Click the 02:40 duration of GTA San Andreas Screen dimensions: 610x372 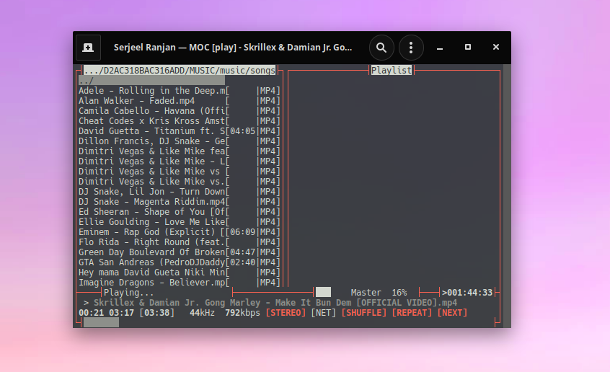pyautogui.click(x=243, y=262)
